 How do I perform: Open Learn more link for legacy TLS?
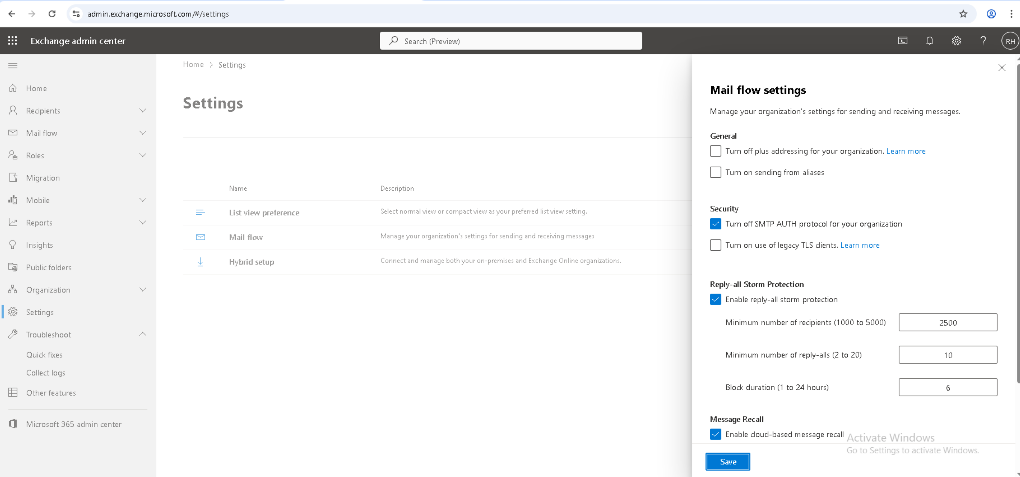860,245
